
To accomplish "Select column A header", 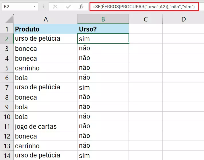I will (x=45, y=19).
